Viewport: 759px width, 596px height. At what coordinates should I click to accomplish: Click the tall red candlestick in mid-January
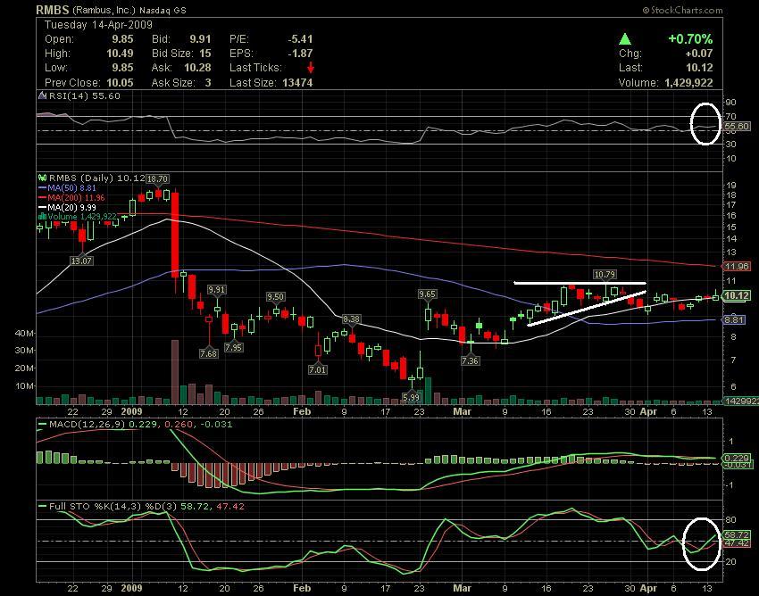point(175,236)
